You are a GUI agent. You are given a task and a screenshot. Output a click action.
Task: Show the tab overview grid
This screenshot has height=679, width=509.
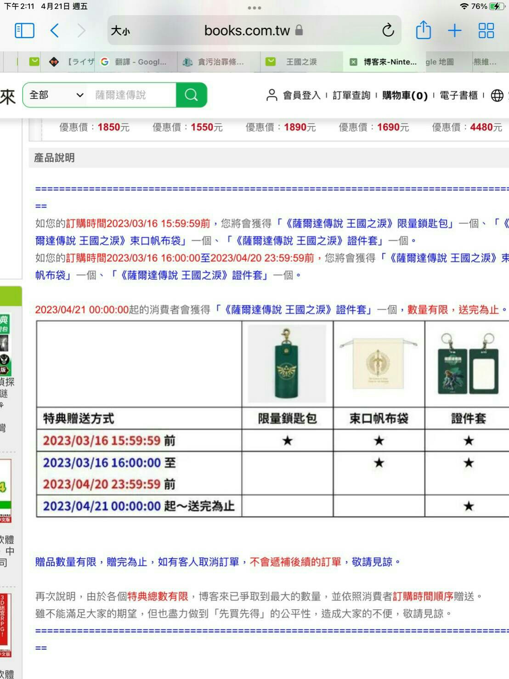pos(486,31)
